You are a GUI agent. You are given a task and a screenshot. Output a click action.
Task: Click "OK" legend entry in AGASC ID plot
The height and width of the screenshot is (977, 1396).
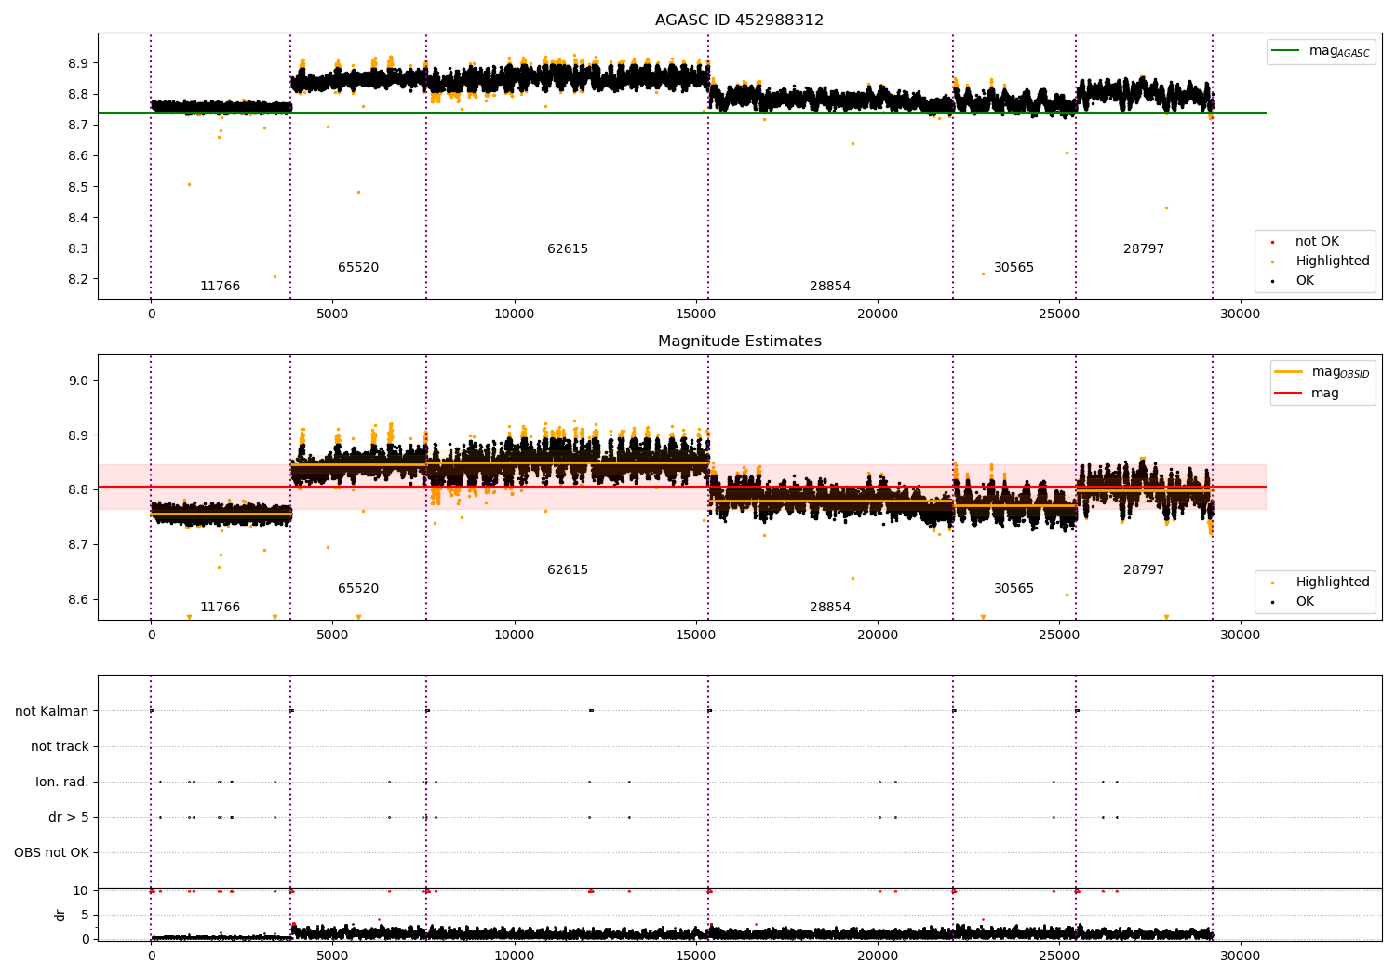(x=1294, y=281)
